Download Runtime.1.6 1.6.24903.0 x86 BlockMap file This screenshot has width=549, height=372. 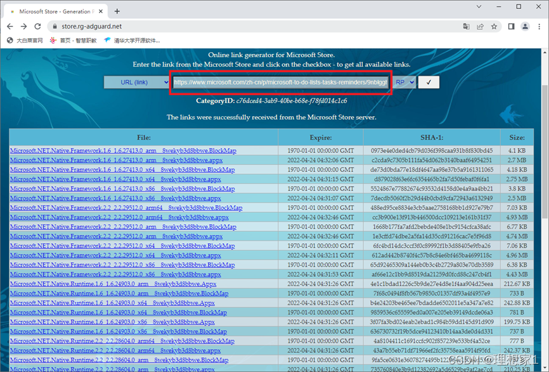pyautogui.click(x=119, y=331)
